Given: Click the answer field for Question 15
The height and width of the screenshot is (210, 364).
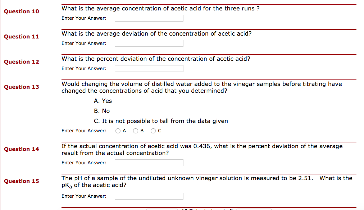Looking at the screenshot, I should [x=149, y=196].
